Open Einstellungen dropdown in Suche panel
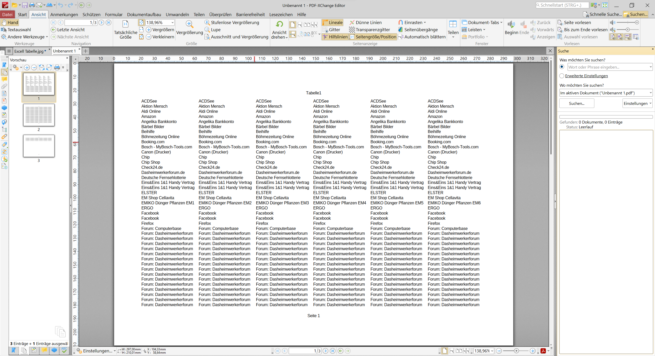This screenshot has width=655, height=356. click(x=637, y=103)
